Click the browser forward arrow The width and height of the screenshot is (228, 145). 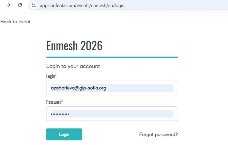tap(9, 5)
